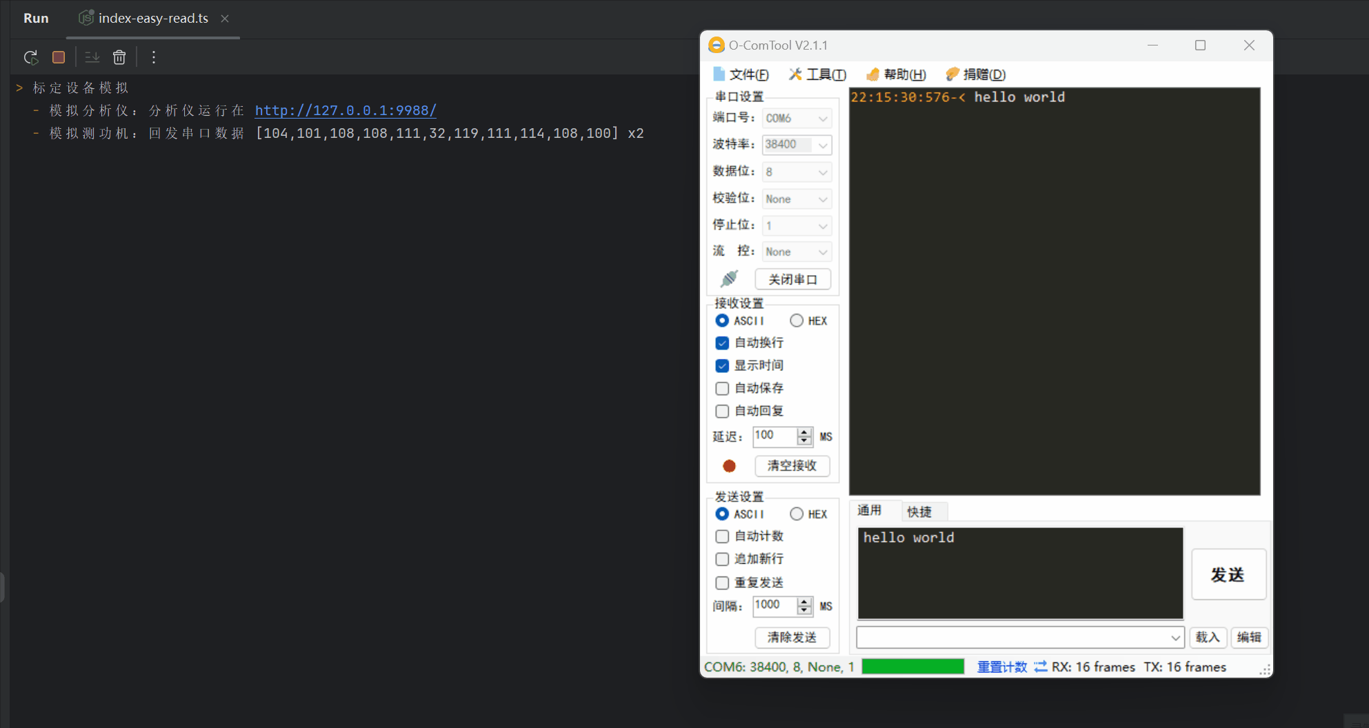The image size is (1369, 728).
Task: Click the 清除发送 button
Action: [792, 638]
